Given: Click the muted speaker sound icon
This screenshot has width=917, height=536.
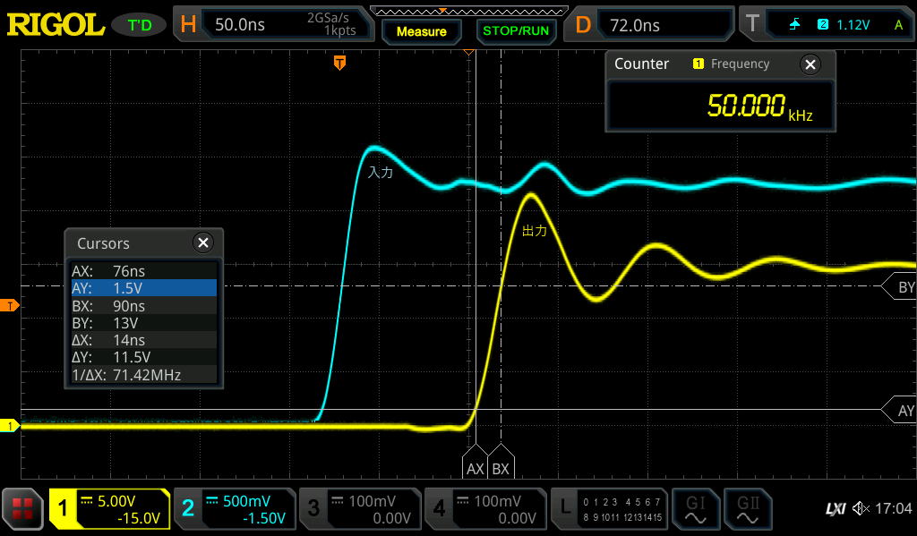Looking at the screenshot, I should pos(861,508).
